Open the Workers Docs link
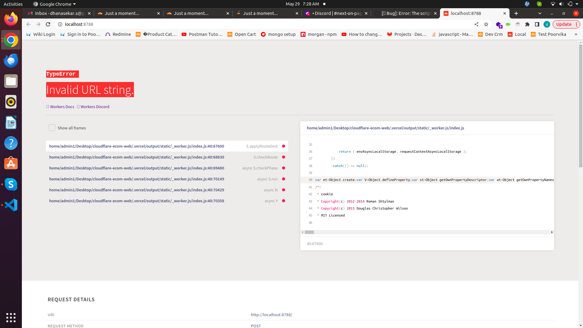The height and width of the screenshot is (328, 583). [x=62, y=107]
